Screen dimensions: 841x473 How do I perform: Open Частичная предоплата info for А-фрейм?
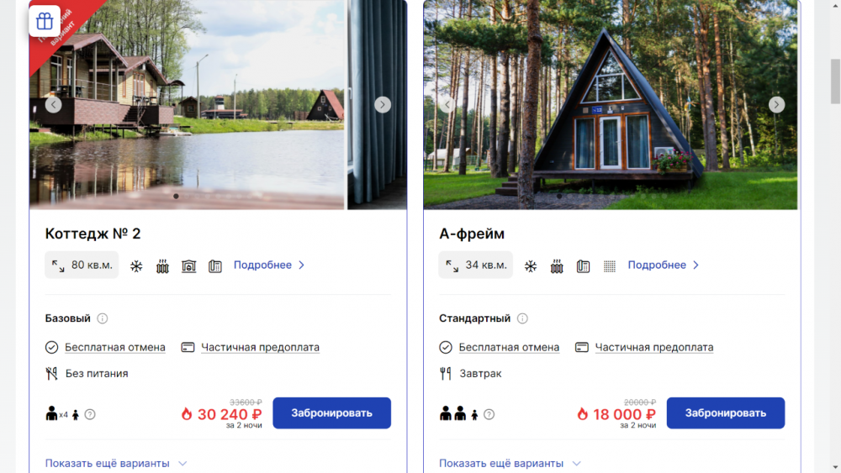pos(654,347)
